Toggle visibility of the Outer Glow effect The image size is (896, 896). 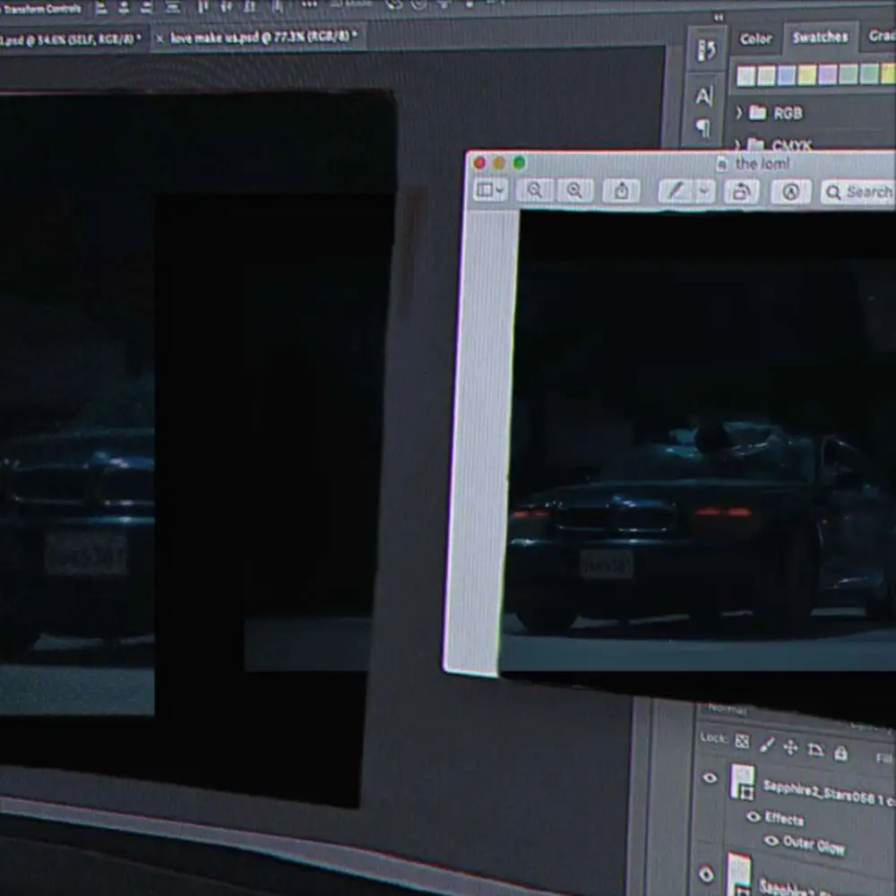pyautogui.click(x=771, y=840)
